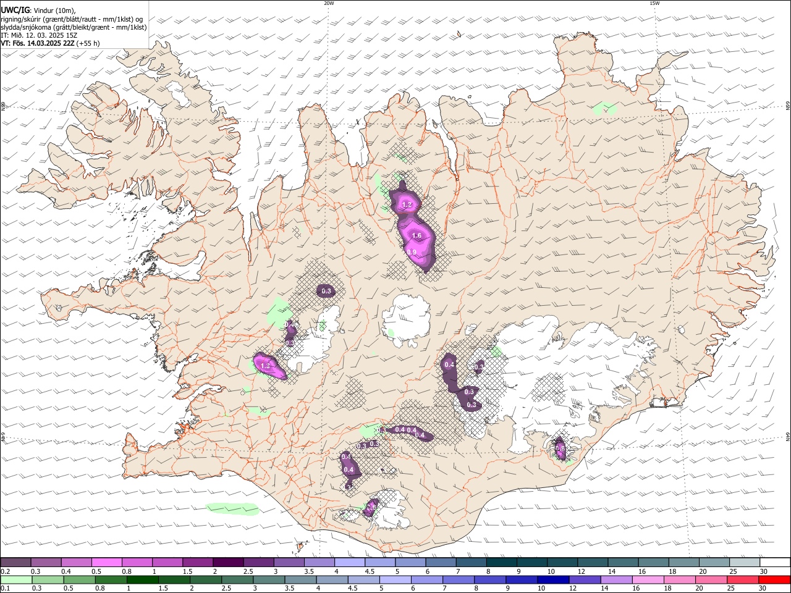Click the 1.5 label in the snow legend

click(x=187, y=571)
